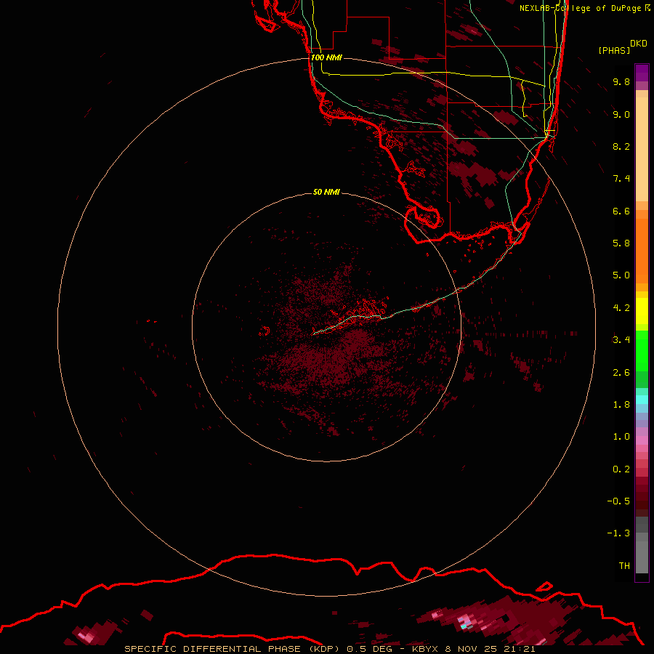Click the 3.4 value on the color scale
The width and height of the screenshot is (654, 654).
(621, 340)
